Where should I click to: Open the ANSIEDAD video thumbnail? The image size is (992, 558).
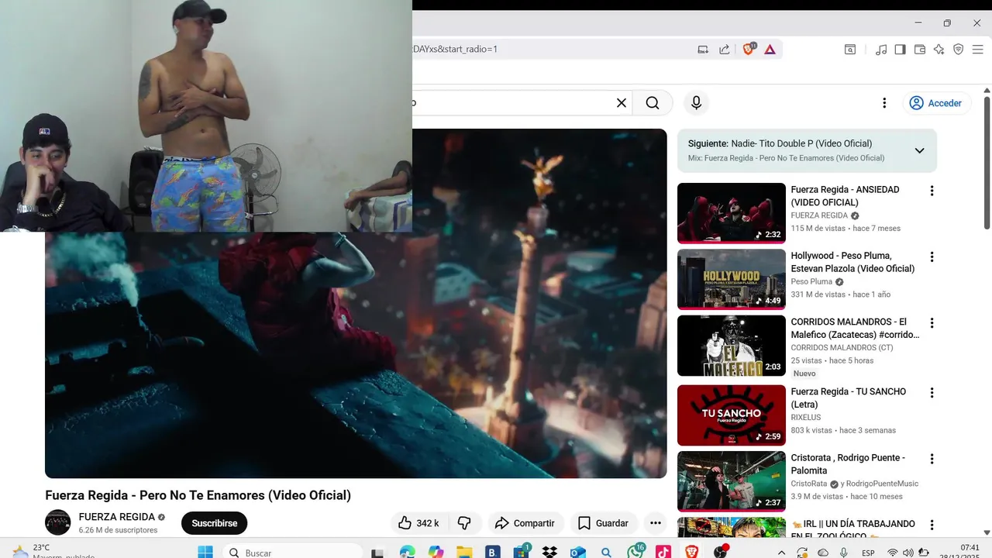(x=731, y=213)
